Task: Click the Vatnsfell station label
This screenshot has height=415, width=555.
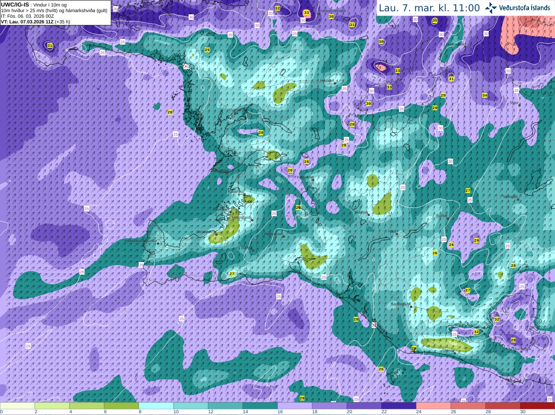Action: click(x=510, y=196)
